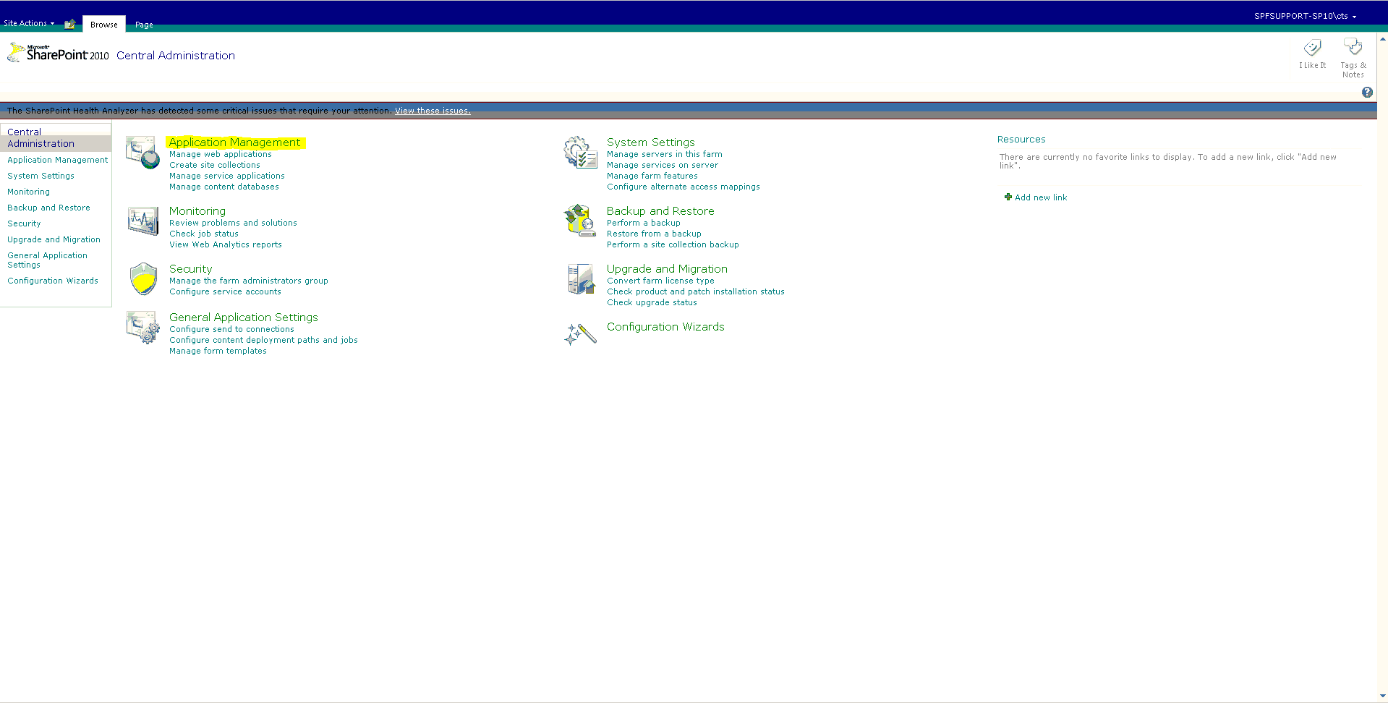
Task: Click Perform a backup link
Action: pos(644,223)
